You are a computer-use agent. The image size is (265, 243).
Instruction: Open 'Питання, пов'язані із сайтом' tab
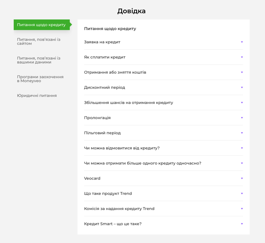tap(39, 42)
